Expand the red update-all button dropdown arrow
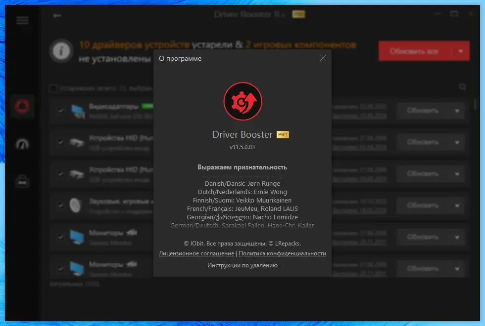 pos(461,51)
